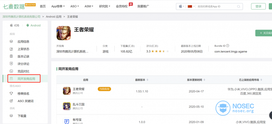This screenshot has height=124, width=272.
Task: Expand the ASO dropdown menu
Action: pyautogui.click(x=74, y=7)
